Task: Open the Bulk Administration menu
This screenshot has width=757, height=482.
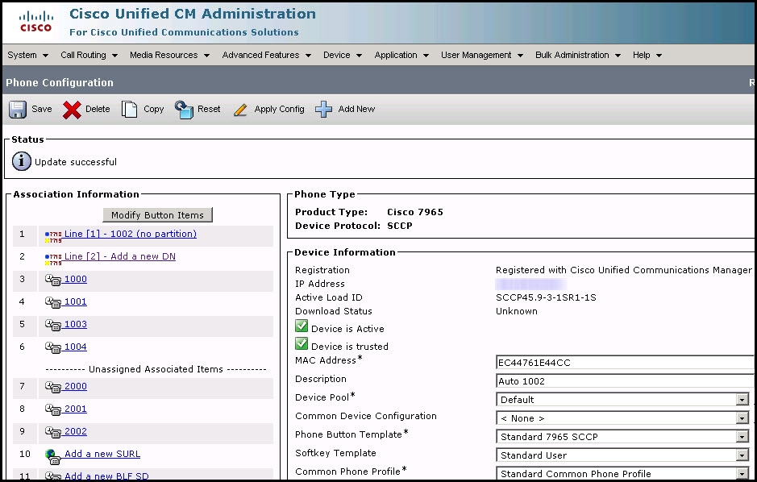Action: coord(578,55)
